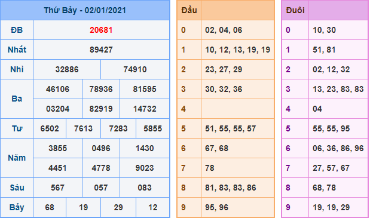Image resolution: width=370 pixels, height=218 pixels.
Task: Select Đuôi values "19, 19, 29"
Action: (331, 208)
